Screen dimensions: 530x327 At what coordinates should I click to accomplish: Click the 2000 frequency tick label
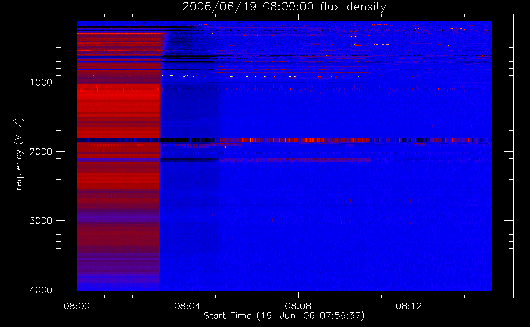coord(41,152)
